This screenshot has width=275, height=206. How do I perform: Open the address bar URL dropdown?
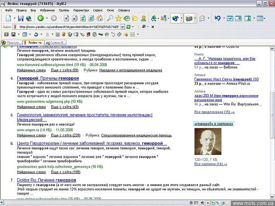coord(123,27)
